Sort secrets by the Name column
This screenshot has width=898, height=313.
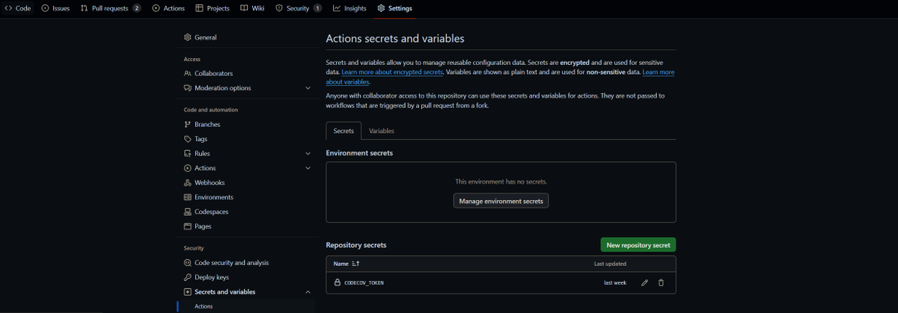[346, 264]
